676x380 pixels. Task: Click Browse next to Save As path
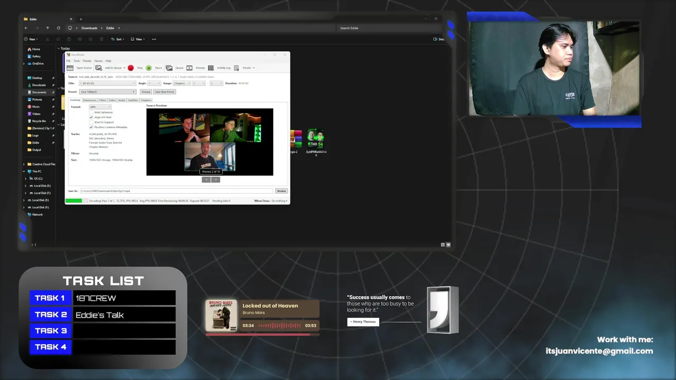coord(281,191)
